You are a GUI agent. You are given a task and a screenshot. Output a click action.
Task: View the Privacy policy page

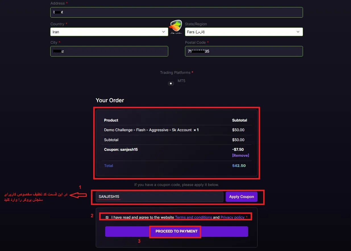point(232,217)
